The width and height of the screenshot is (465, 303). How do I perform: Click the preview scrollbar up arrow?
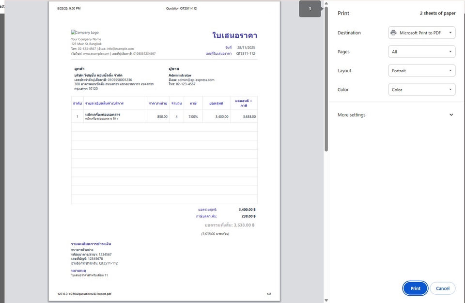[326, 3]
